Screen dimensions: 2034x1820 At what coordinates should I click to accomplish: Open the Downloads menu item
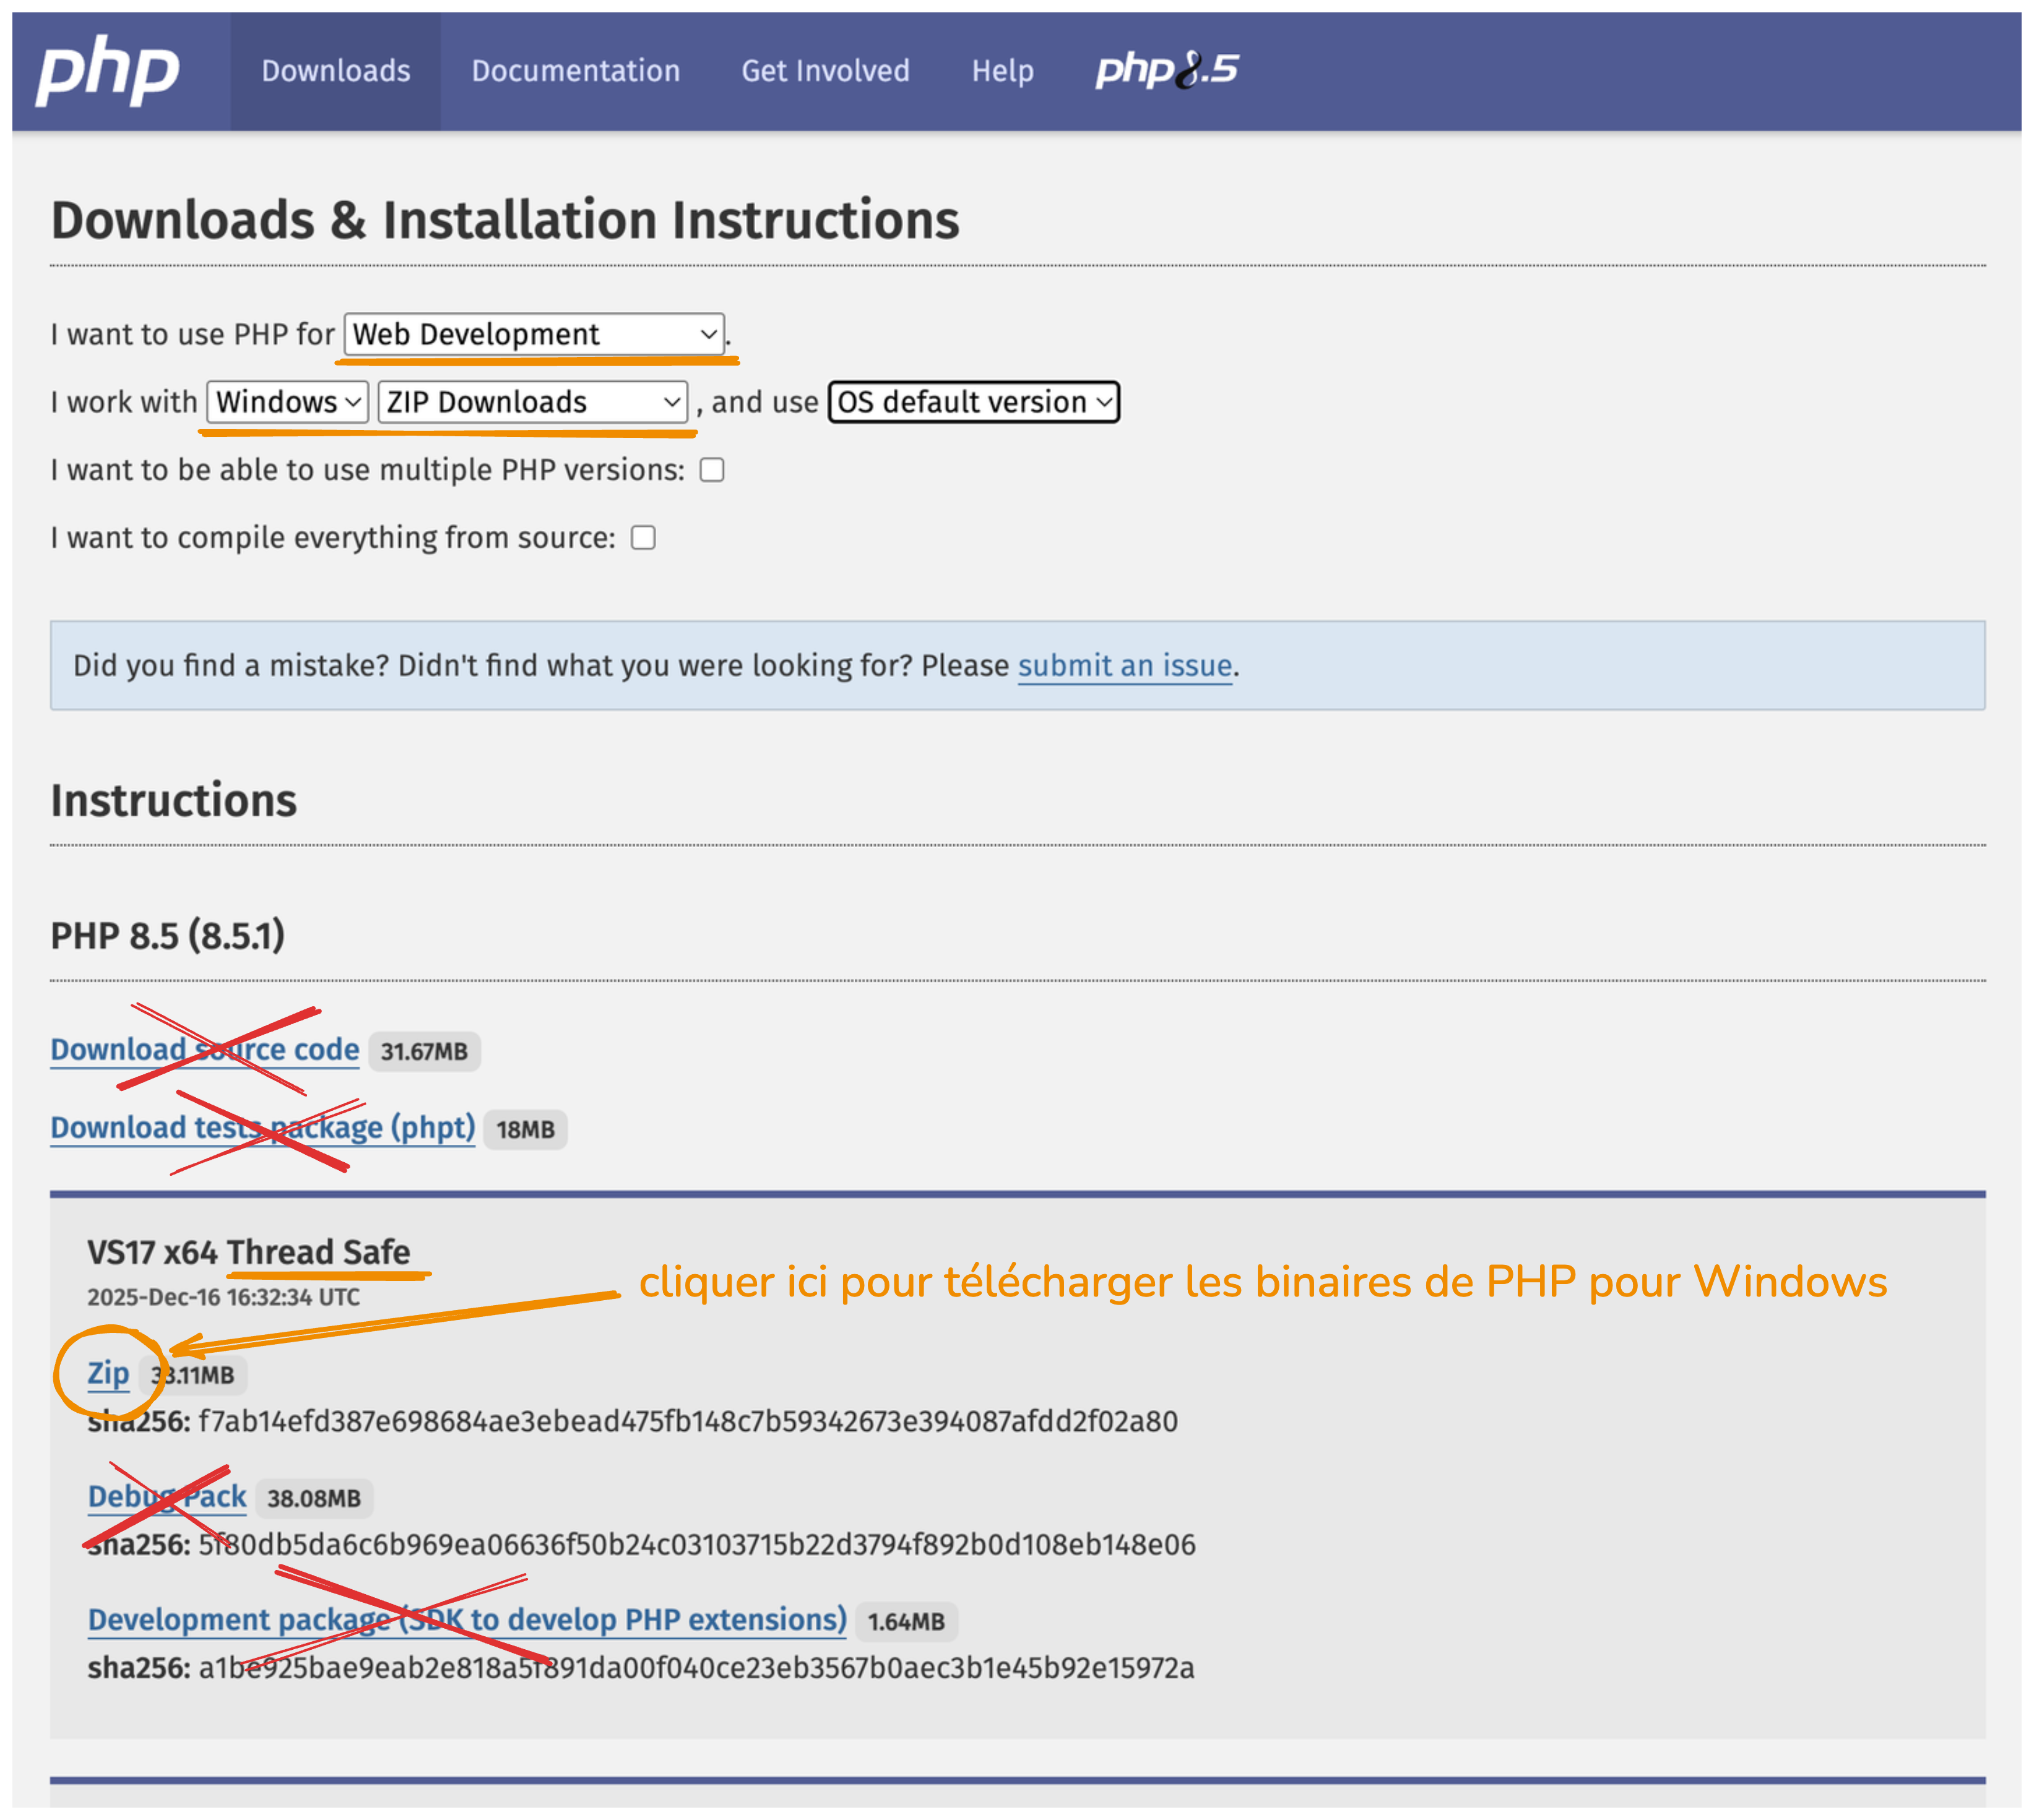(335, 71)
